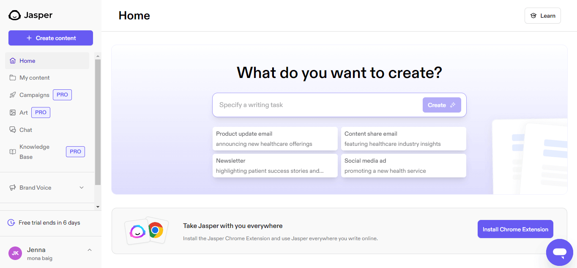The height and width of the screenshot is (268, 577).
Task: Click the Create content button
Action: click(x=51, y=38)
